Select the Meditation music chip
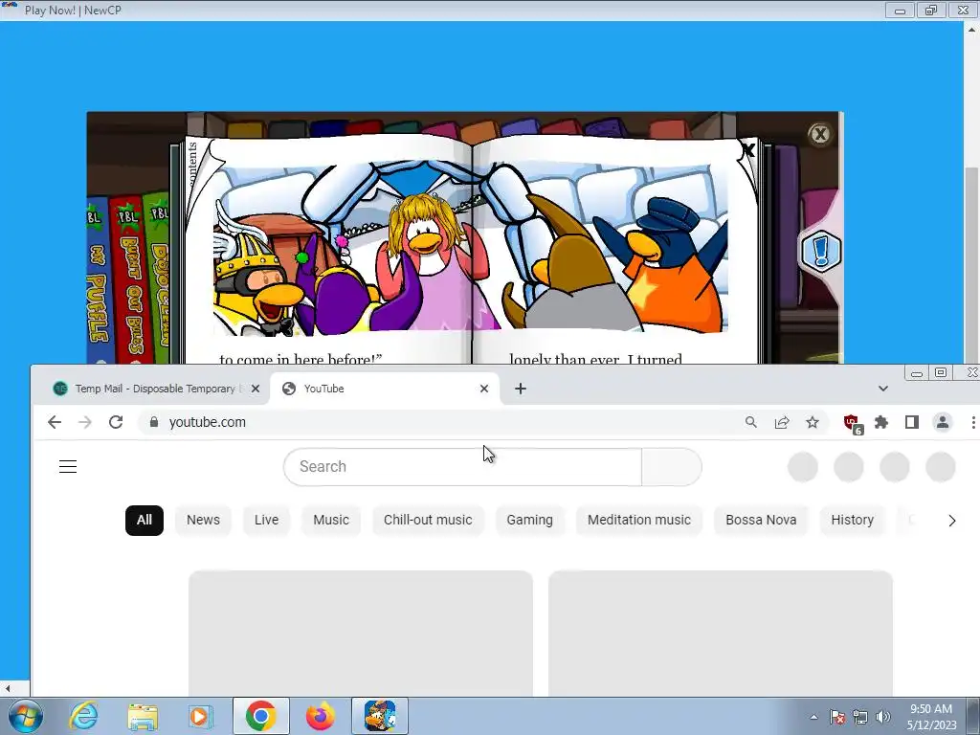This screenshot has width=980, height=735. tap(639, 520)
